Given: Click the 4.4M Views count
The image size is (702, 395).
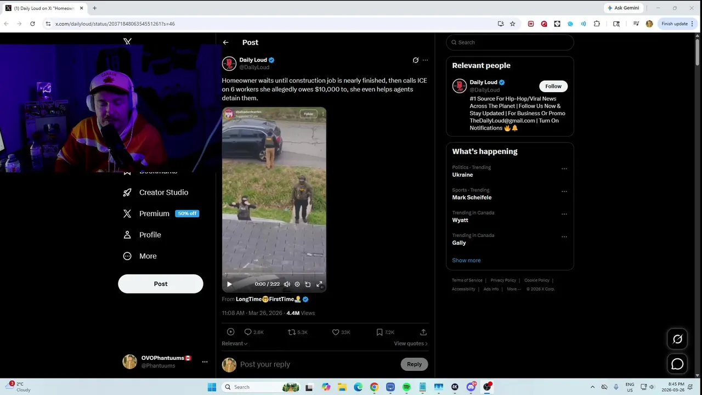Looking at the screenshot, I should [x=301, y=313].
